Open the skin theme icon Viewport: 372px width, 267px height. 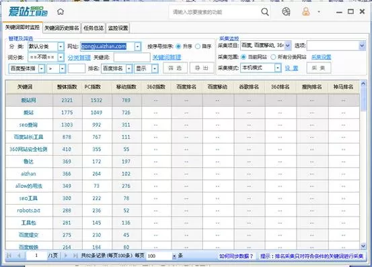(x=286, y=11)
